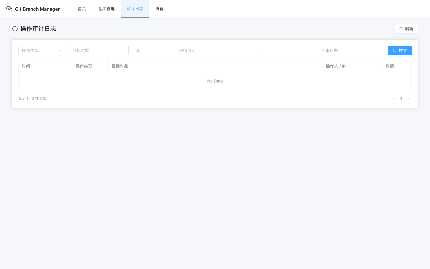Click the calendar icon in date range field
The height and width of the screenshot is (269, 430).
click(x=137, y=51)
